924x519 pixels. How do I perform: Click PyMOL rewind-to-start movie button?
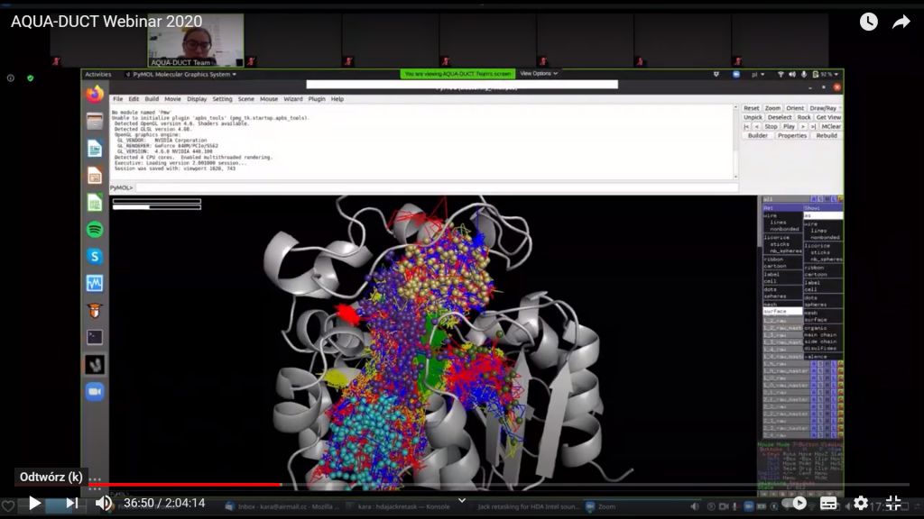pos(746,126)
